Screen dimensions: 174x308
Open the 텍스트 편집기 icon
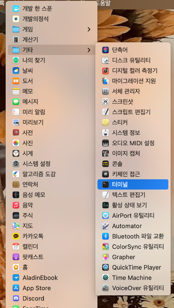[x=105, y=195]
